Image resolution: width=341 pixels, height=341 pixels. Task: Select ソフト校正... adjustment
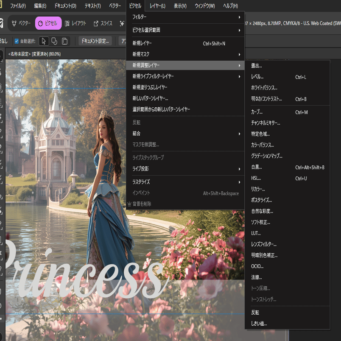pos(288,222)
